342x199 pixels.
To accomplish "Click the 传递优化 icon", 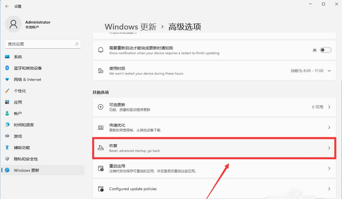I will [101, 127].
